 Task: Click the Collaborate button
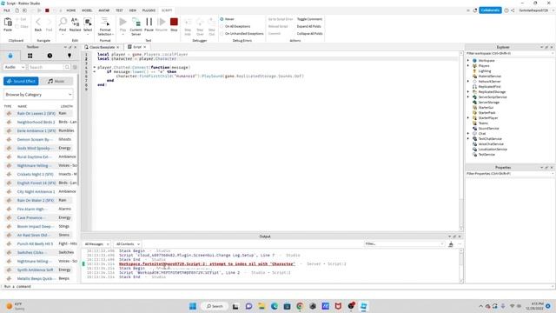(x=490, y=10)
